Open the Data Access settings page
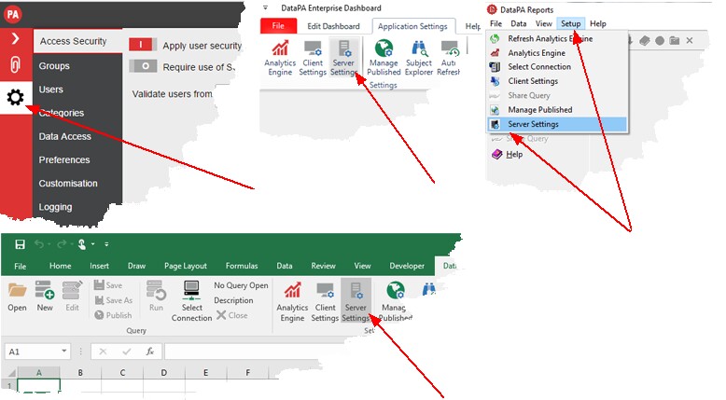 point(64,136)
